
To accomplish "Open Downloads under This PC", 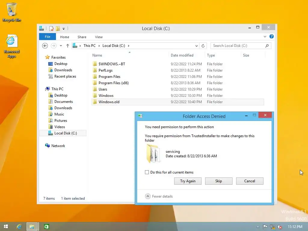I will tap(63, 108).
